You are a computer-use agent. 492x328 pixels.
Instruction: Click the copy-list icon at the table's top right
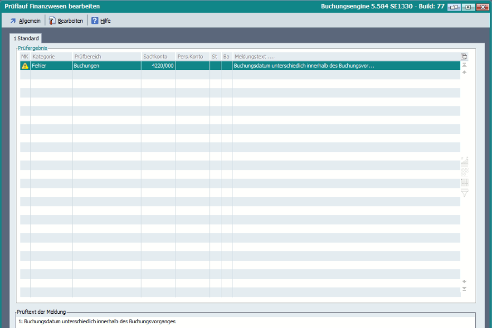[464, 57]
